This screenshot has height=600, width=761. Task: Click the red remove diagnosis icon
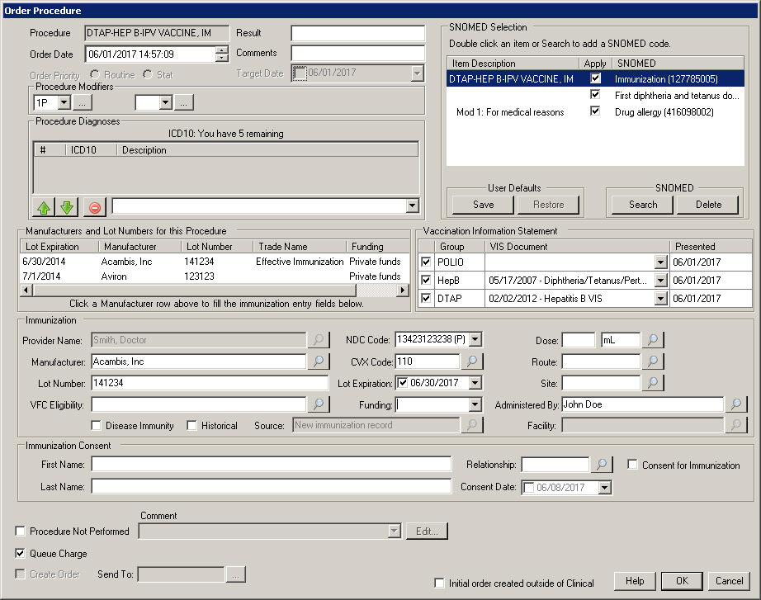point(96,206)
